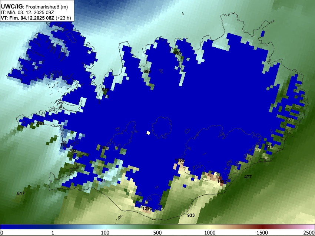Click the color scale bar below the map

[x=157, y=227]
